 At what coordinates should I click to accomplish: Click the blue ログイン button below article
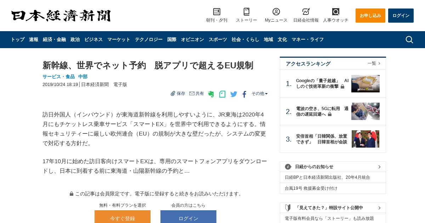pyautogui.click(x=188, y=217)
